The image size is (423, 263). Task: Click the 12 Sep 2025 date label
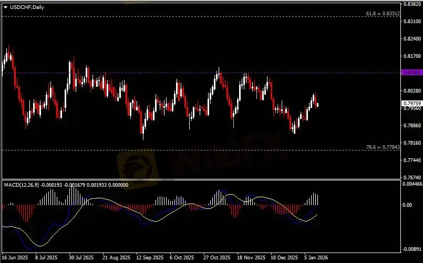point(150,258)
